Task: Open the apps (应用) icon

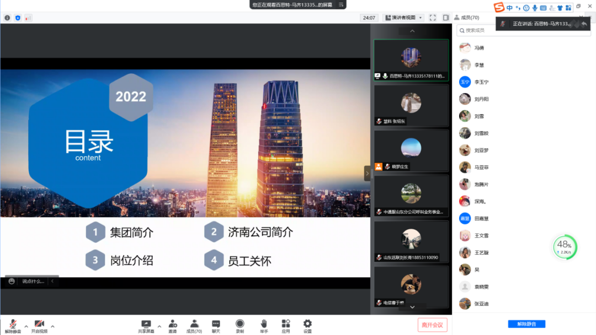Action: coord(286,325)
